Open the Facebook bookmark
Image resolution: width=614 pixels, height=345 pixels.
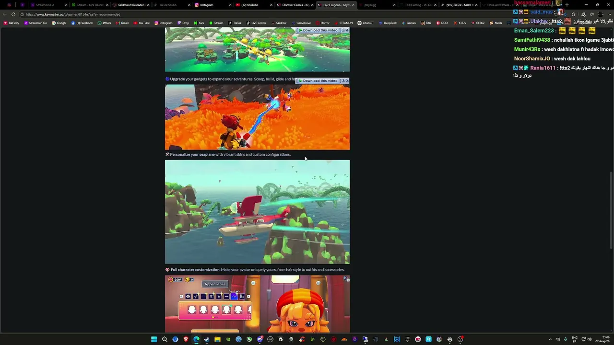click(82, 23)
